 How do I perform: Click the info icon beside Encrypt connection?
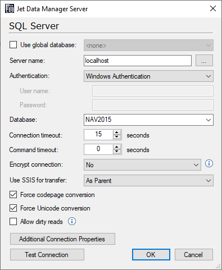tap(209, 163)
